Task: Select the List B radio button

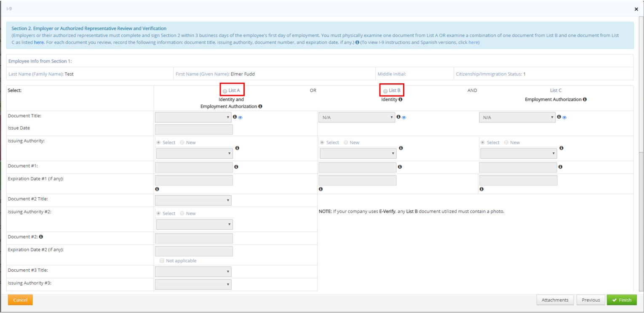Action: click(385, 91)
